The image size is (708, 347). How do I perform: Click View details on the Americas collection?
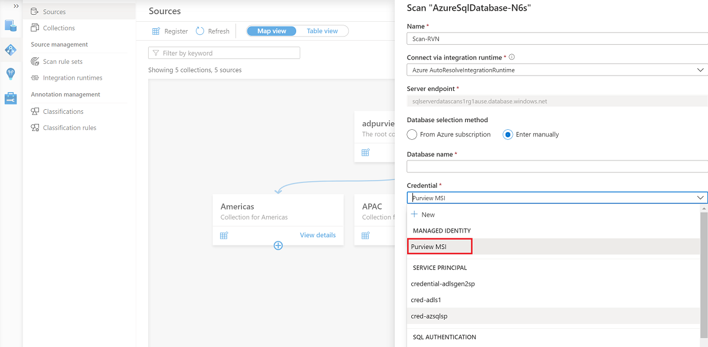tap(317, 235)
